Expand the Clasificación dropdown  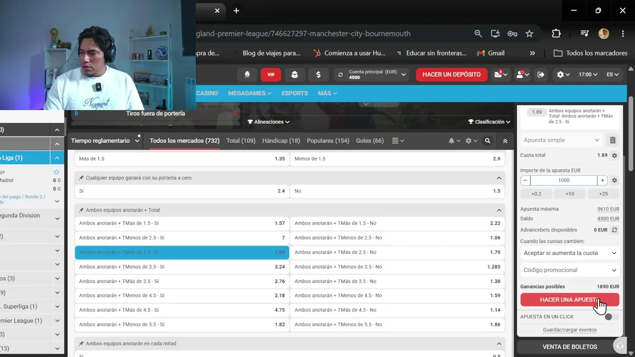click(x=489, y=122)
